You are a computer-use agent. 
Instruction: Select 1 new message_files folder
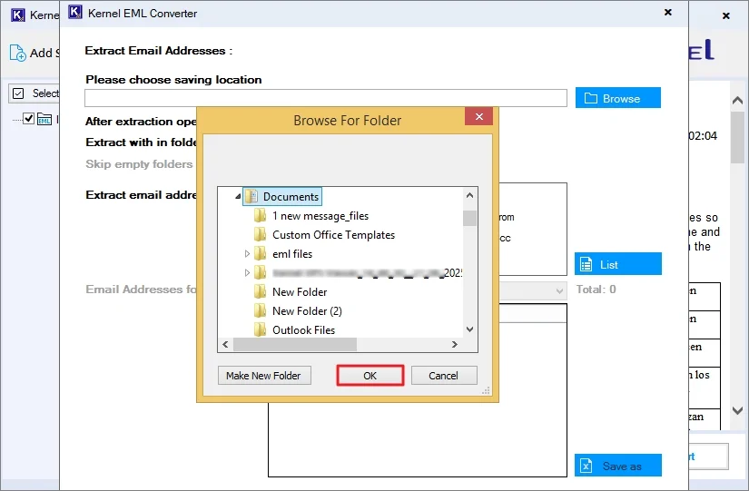[x=320, y=216]
